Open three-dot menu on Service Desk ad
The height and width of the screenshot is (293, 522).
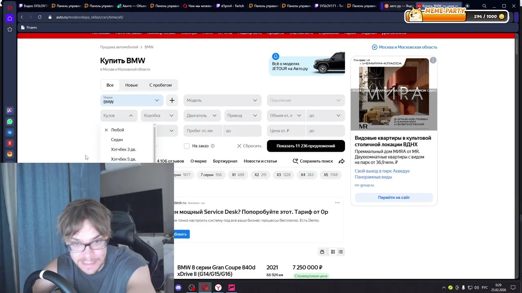(337, 203)
